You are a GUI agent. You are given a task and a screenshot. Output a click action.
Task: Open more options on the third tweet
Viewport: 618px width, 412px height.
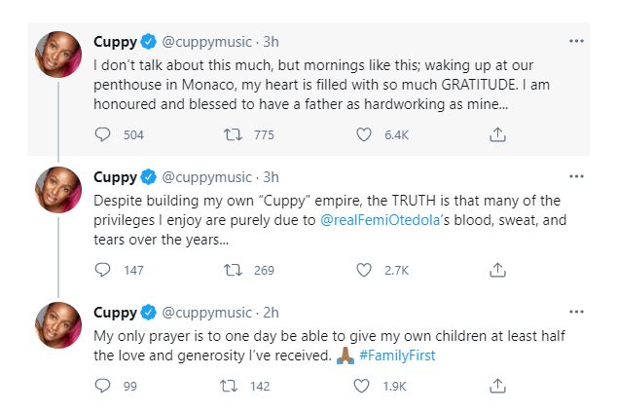click(x=576, y=312)
